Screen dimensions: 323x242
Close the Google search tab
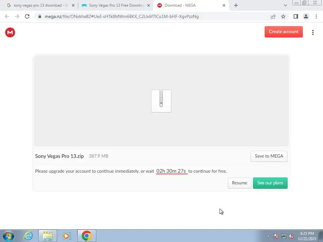73,6
